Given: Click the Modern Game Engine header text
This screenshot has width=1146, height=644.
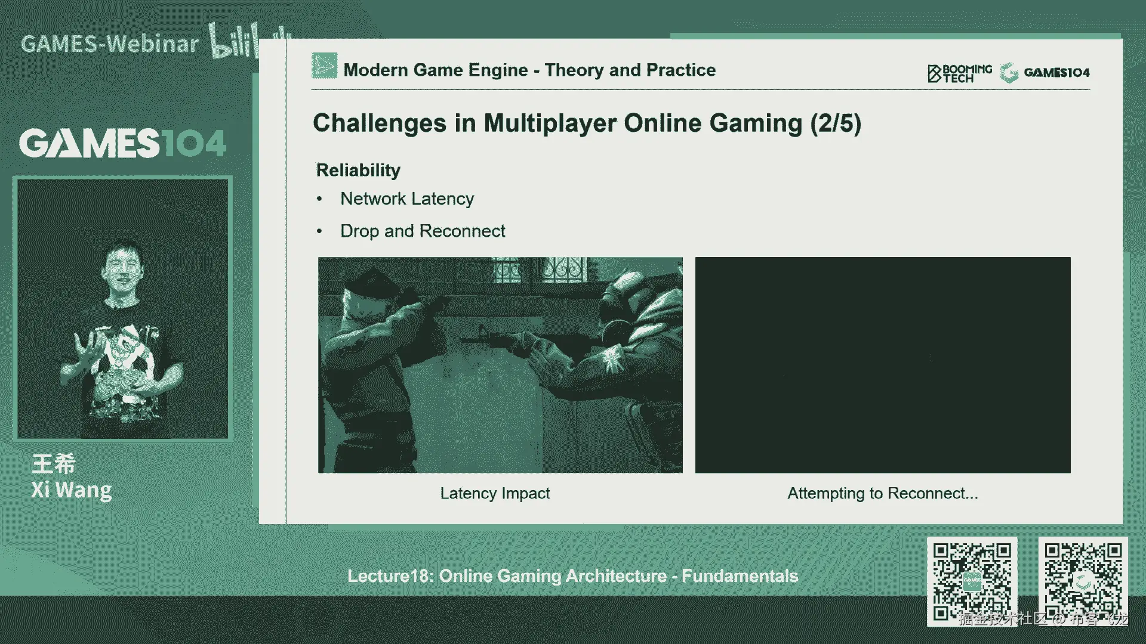Looking at the screenshot, I should tap(529, 70).
